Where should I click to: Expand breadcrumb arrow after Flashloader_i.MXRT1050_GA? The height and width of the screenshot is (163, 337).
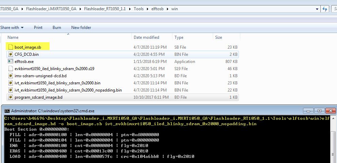tap(80, 9)
